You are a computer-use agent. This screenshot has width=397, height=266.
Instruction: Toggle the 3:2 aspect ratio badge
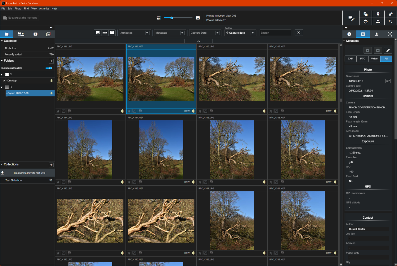[x=388, y=81]
